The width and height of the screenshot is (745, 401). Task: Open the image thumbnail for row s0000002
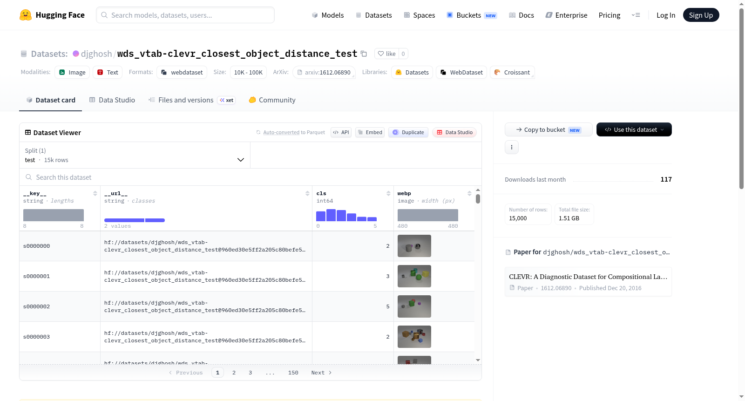point(414,306)
